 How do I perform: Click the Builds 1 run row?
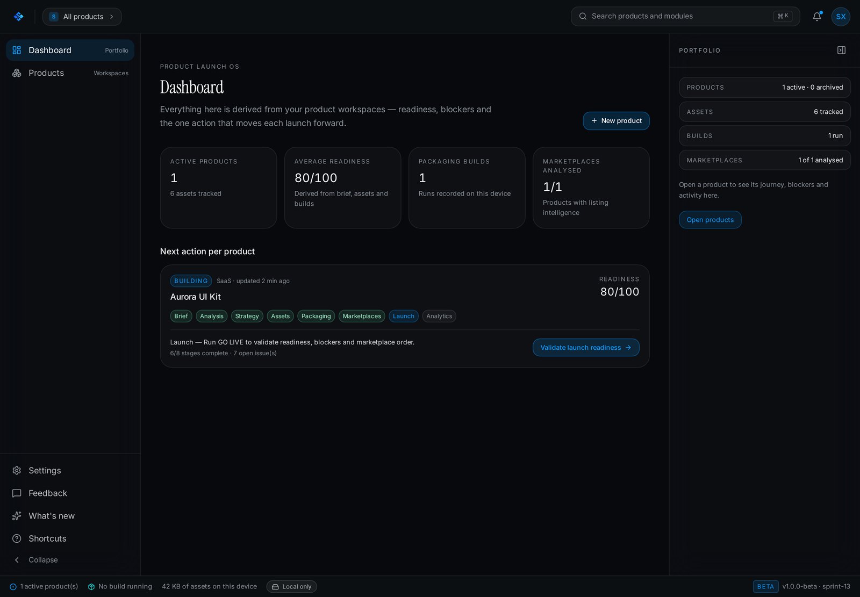pos(765,136)
